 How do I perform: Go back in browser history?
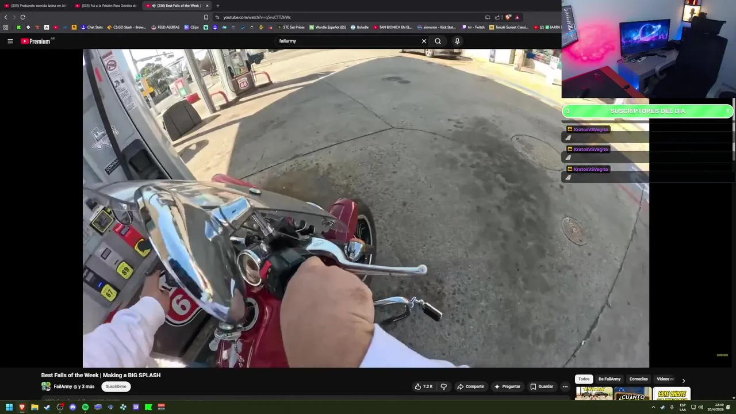click(6, 17)
